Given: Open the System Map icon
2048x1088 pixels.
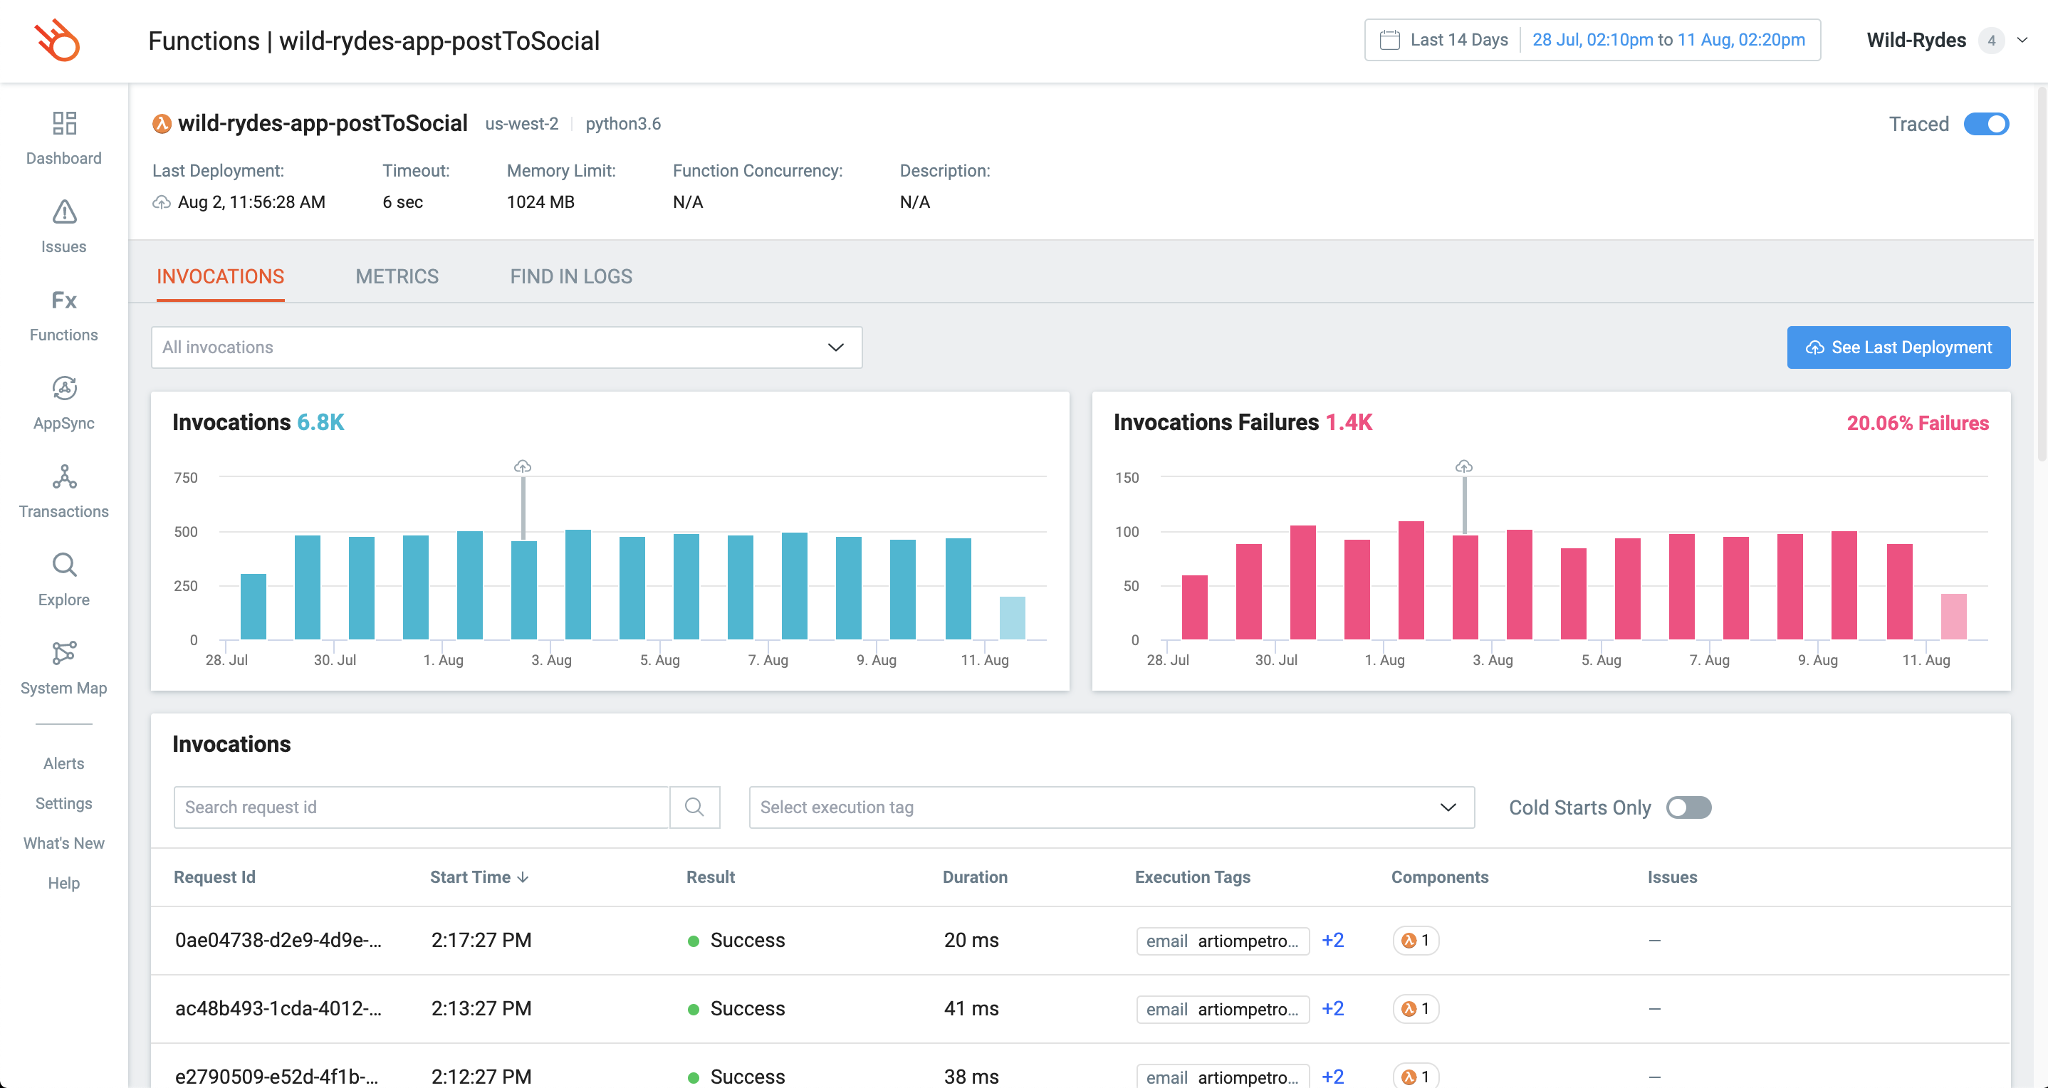Looking at the screenshot, I should pos(63,653).
